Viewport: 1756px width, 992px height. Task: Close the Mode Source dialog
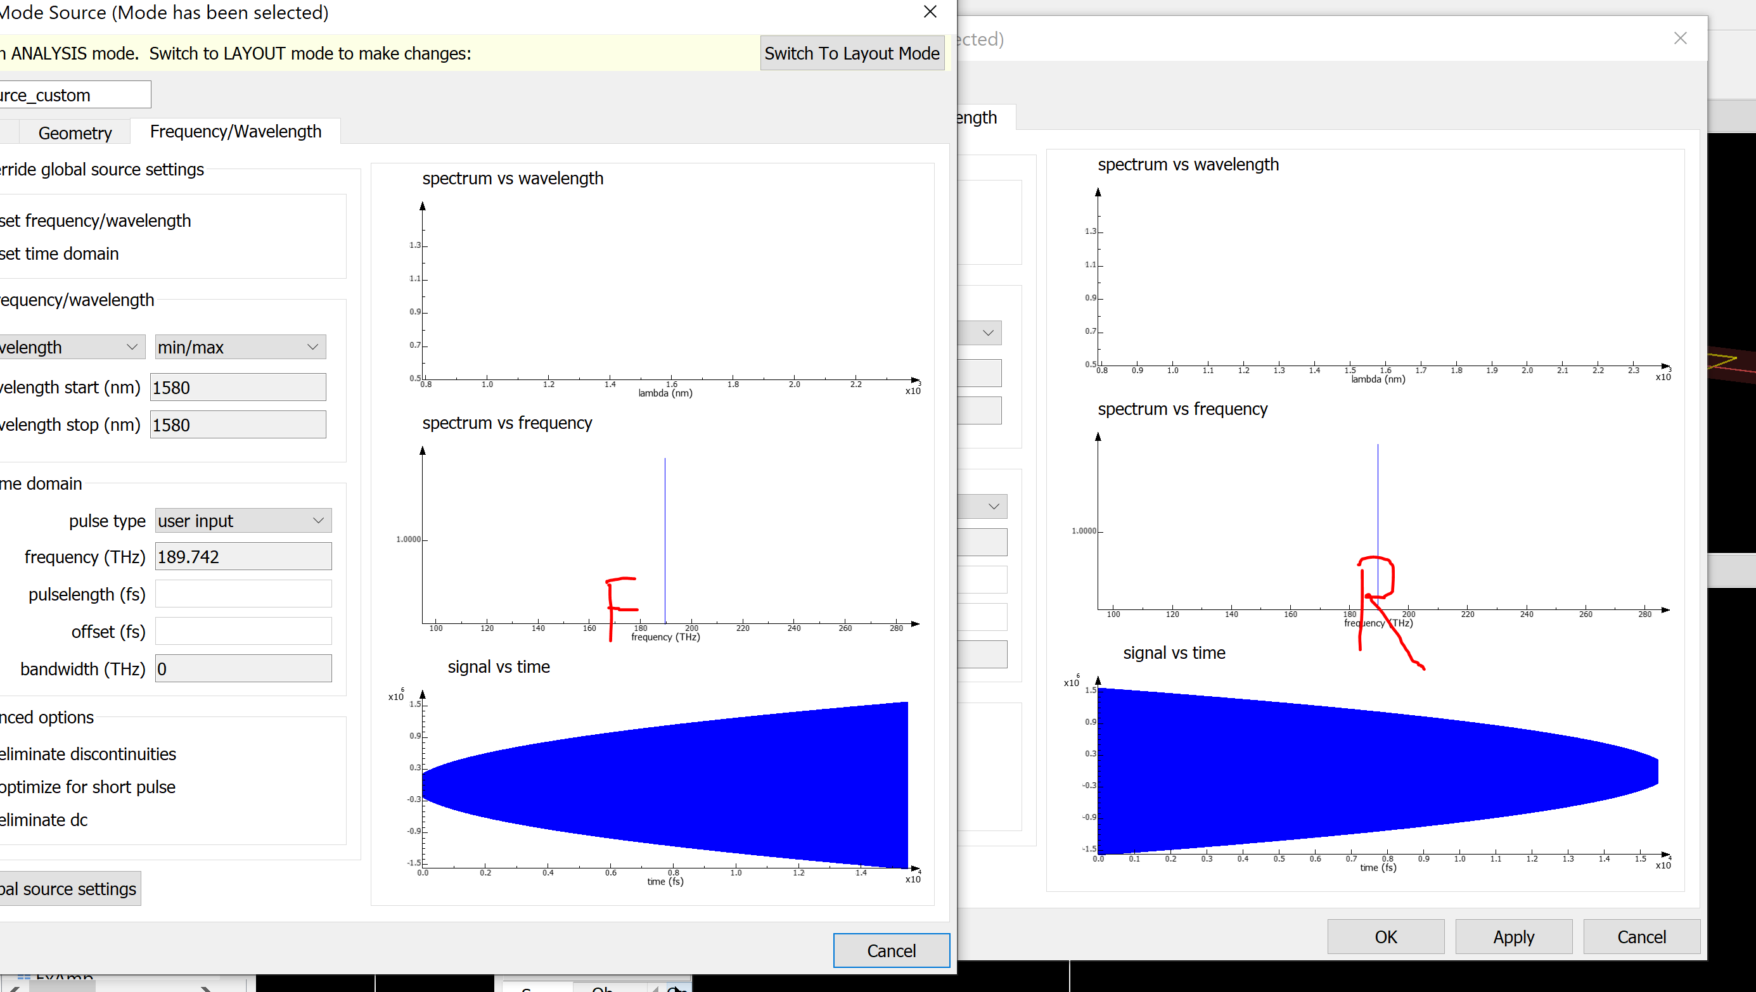[930, 11]
